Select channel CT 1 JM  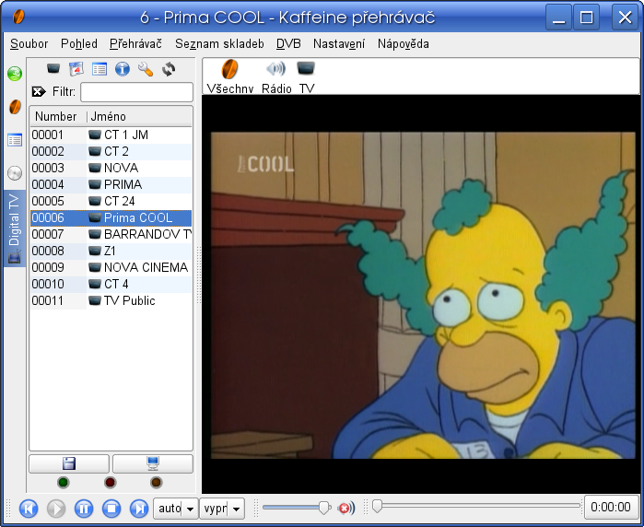pos(111,135)
